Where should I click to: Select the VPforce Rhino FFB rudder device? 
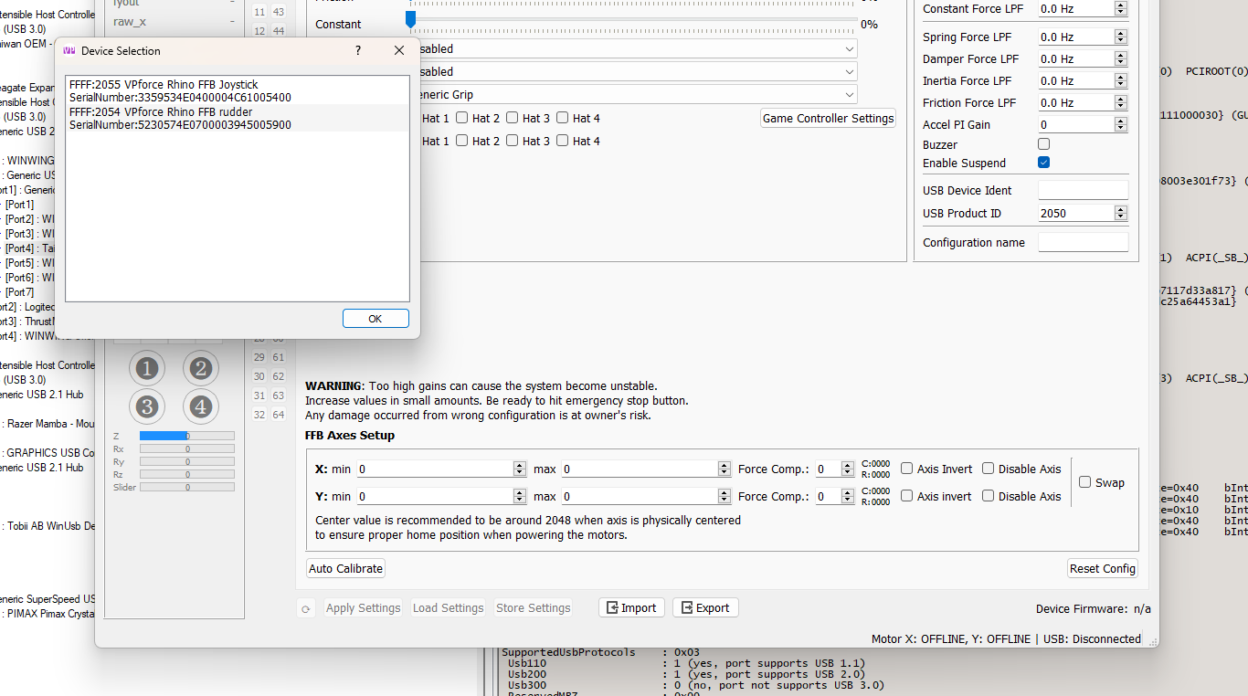[x=238, y=118]
